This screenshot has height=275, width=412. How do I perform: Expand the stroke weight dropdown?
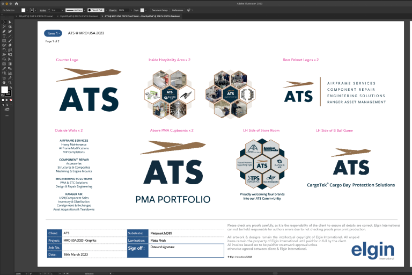(62, 10)
